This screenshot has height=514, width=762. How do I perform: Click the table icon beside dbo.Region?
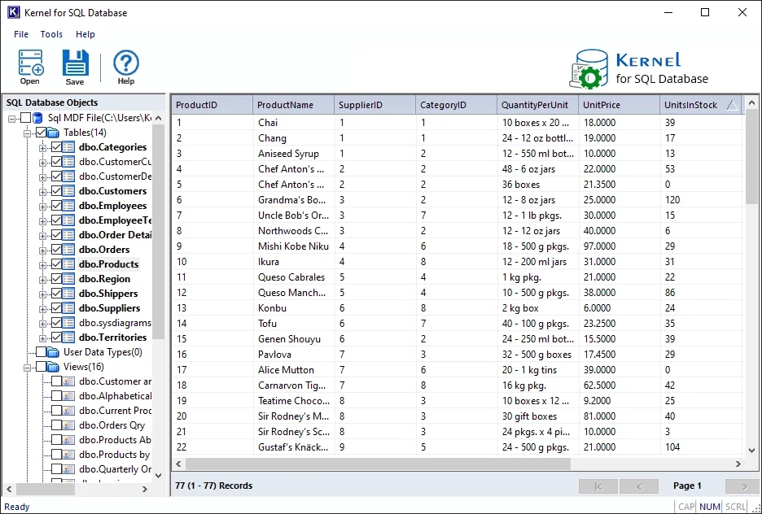point(68,279)
